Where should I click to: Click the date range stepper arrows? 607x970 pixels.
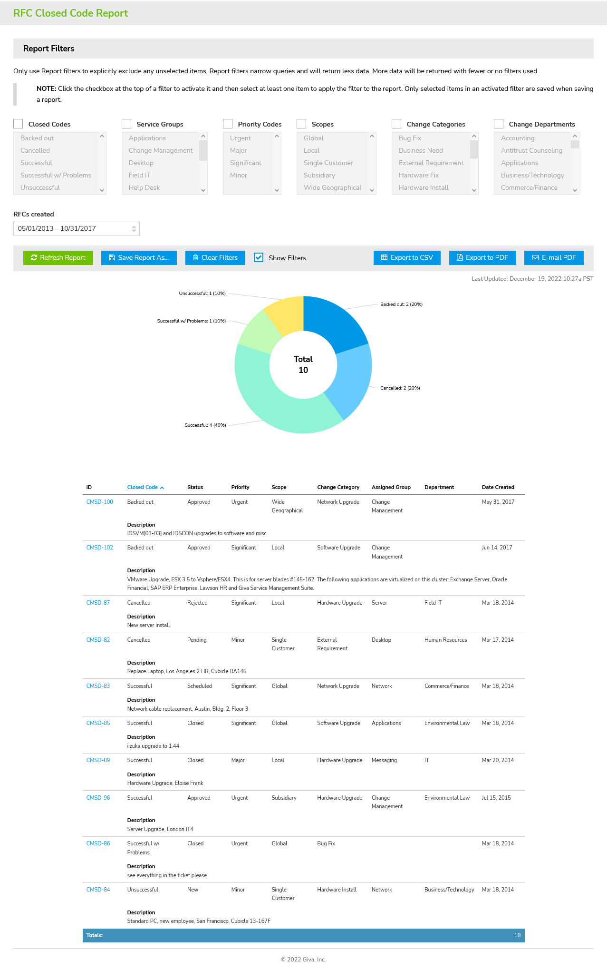point(134,229)
